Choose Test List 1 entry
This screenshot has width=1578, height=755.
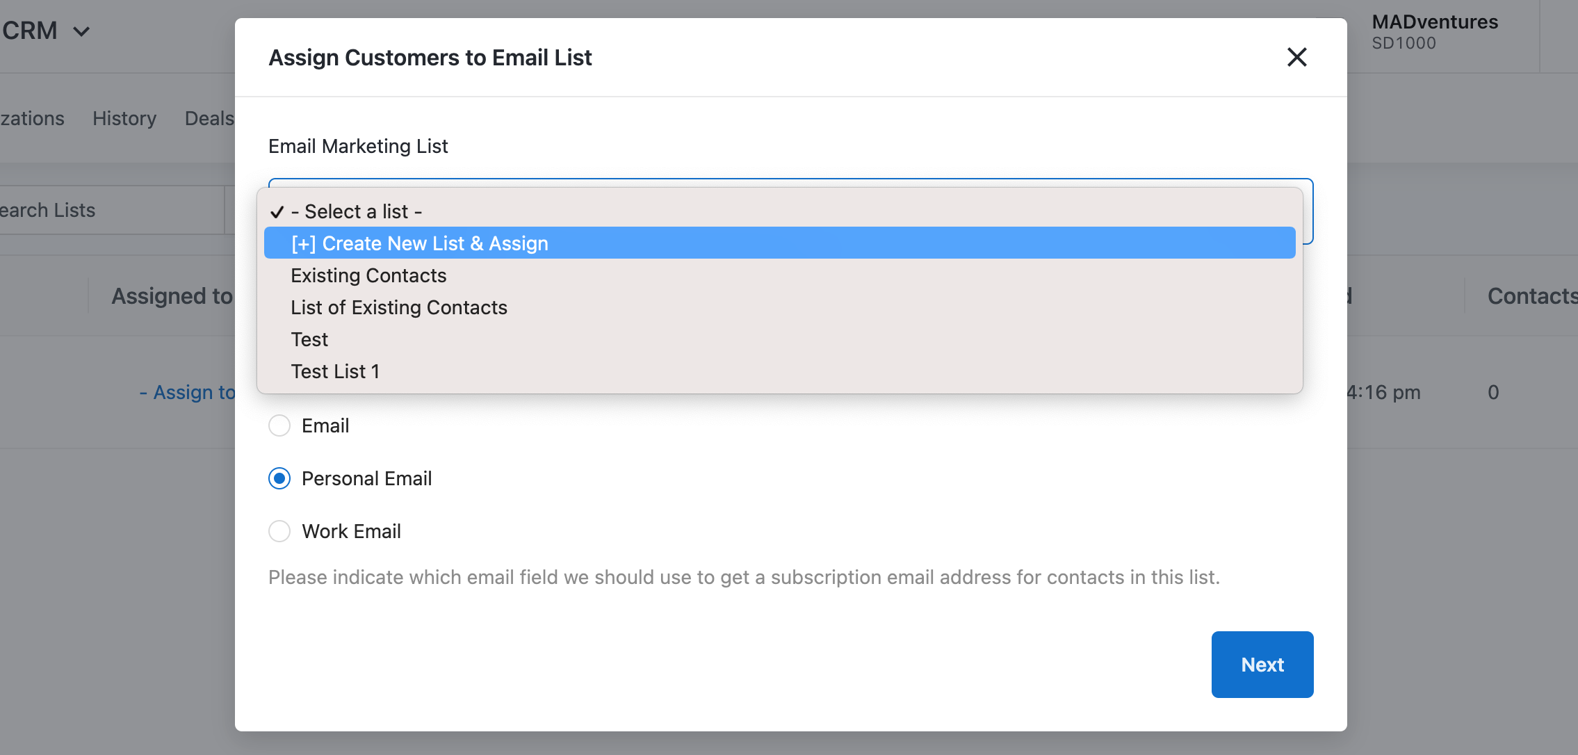tap(335, 371)
